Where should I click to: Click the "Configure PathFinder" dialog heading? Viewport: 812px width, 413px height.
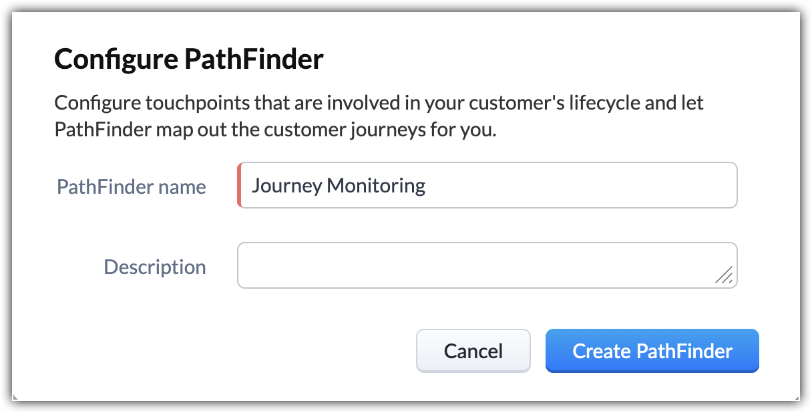188,59
